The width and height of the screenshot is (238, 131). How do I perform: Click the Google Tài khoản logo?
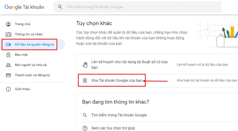[x=24, y=7]
